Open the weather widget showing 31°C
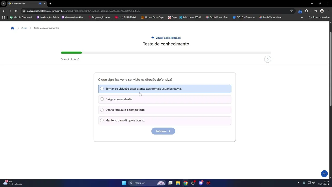The height and width of the screenshot is (187, 332). tap(12, 183)
